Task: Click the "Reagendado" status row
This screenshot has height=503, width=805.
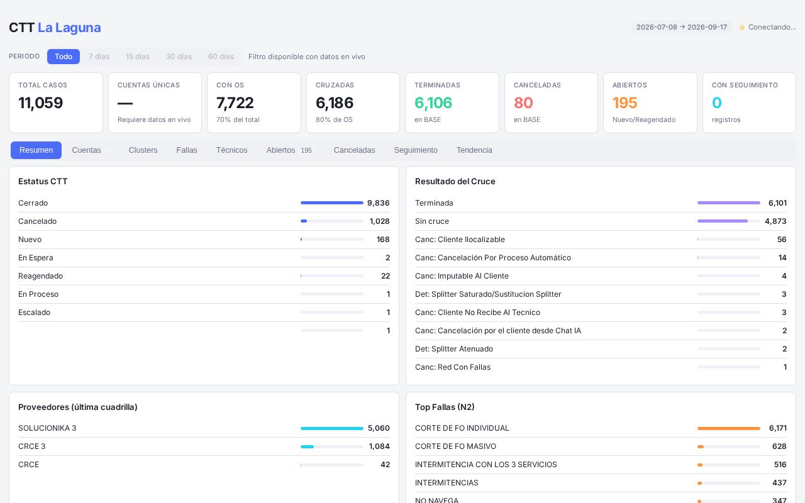Action: coord(204,276)
